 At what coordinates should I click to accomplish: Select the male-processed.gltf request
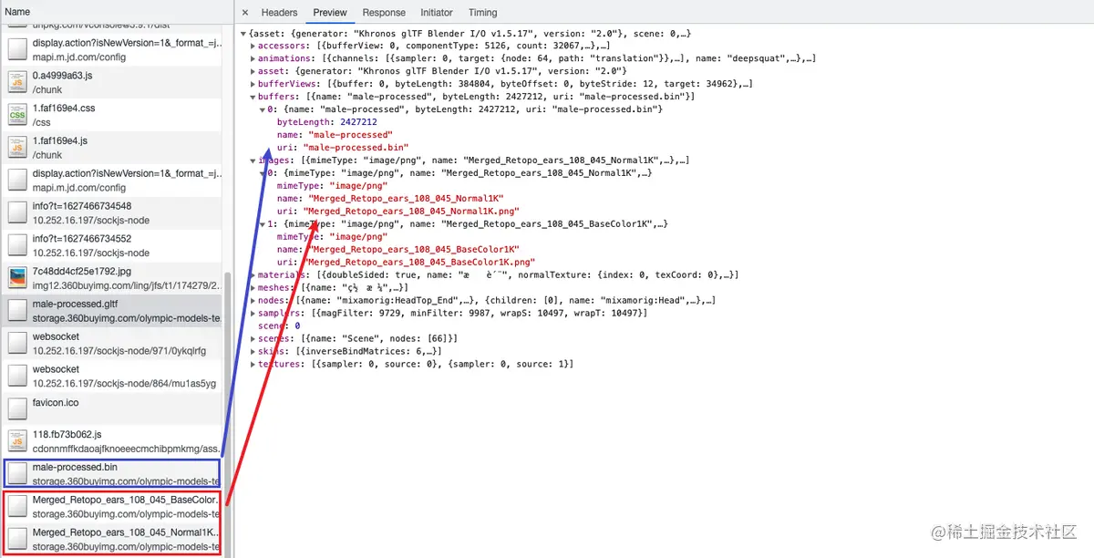(x=111, y=311)
